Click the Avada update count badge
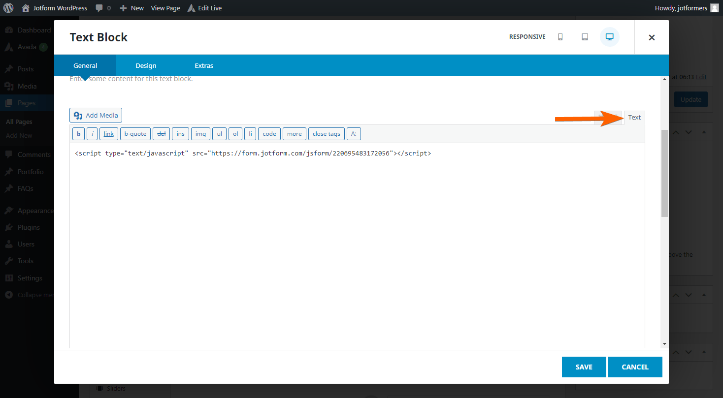 (x=43, y=47)
